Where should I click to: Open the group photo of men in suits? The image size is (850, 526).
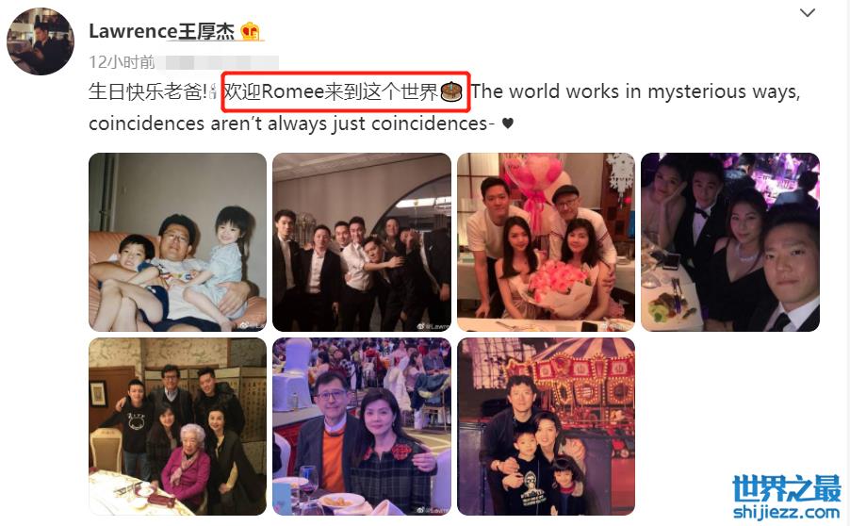click(362, 242)
